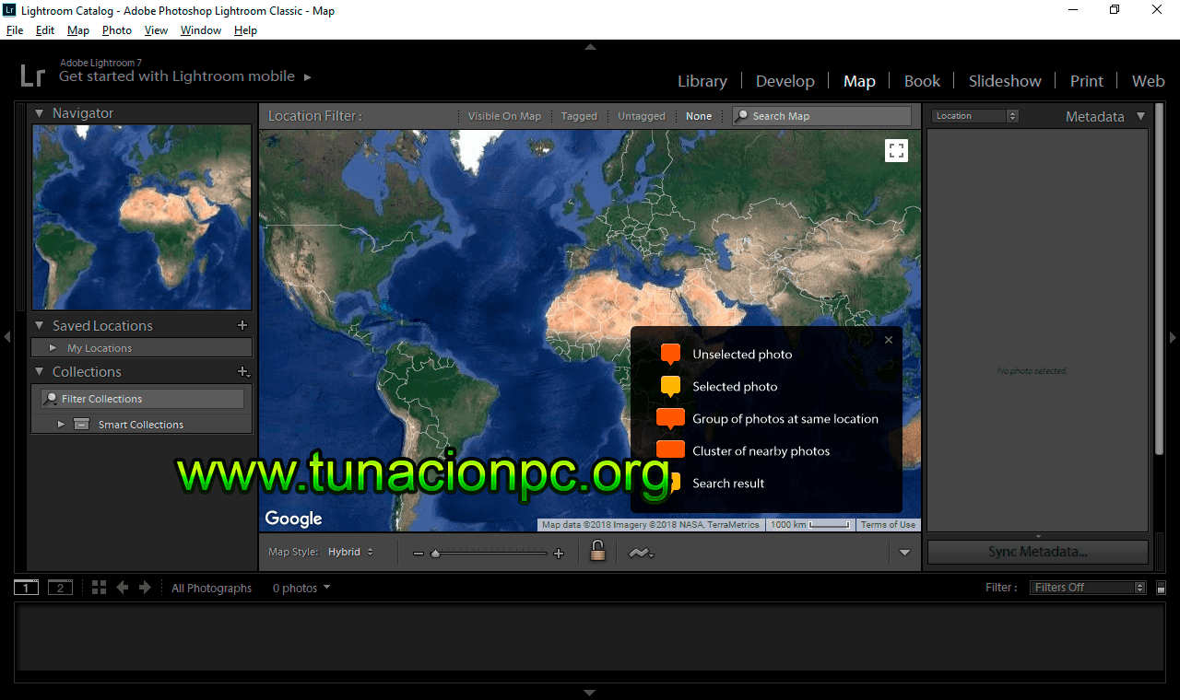Collapse the right panel arrow
Screen dimensions: 1180x700
click(x=1173, y=337)
